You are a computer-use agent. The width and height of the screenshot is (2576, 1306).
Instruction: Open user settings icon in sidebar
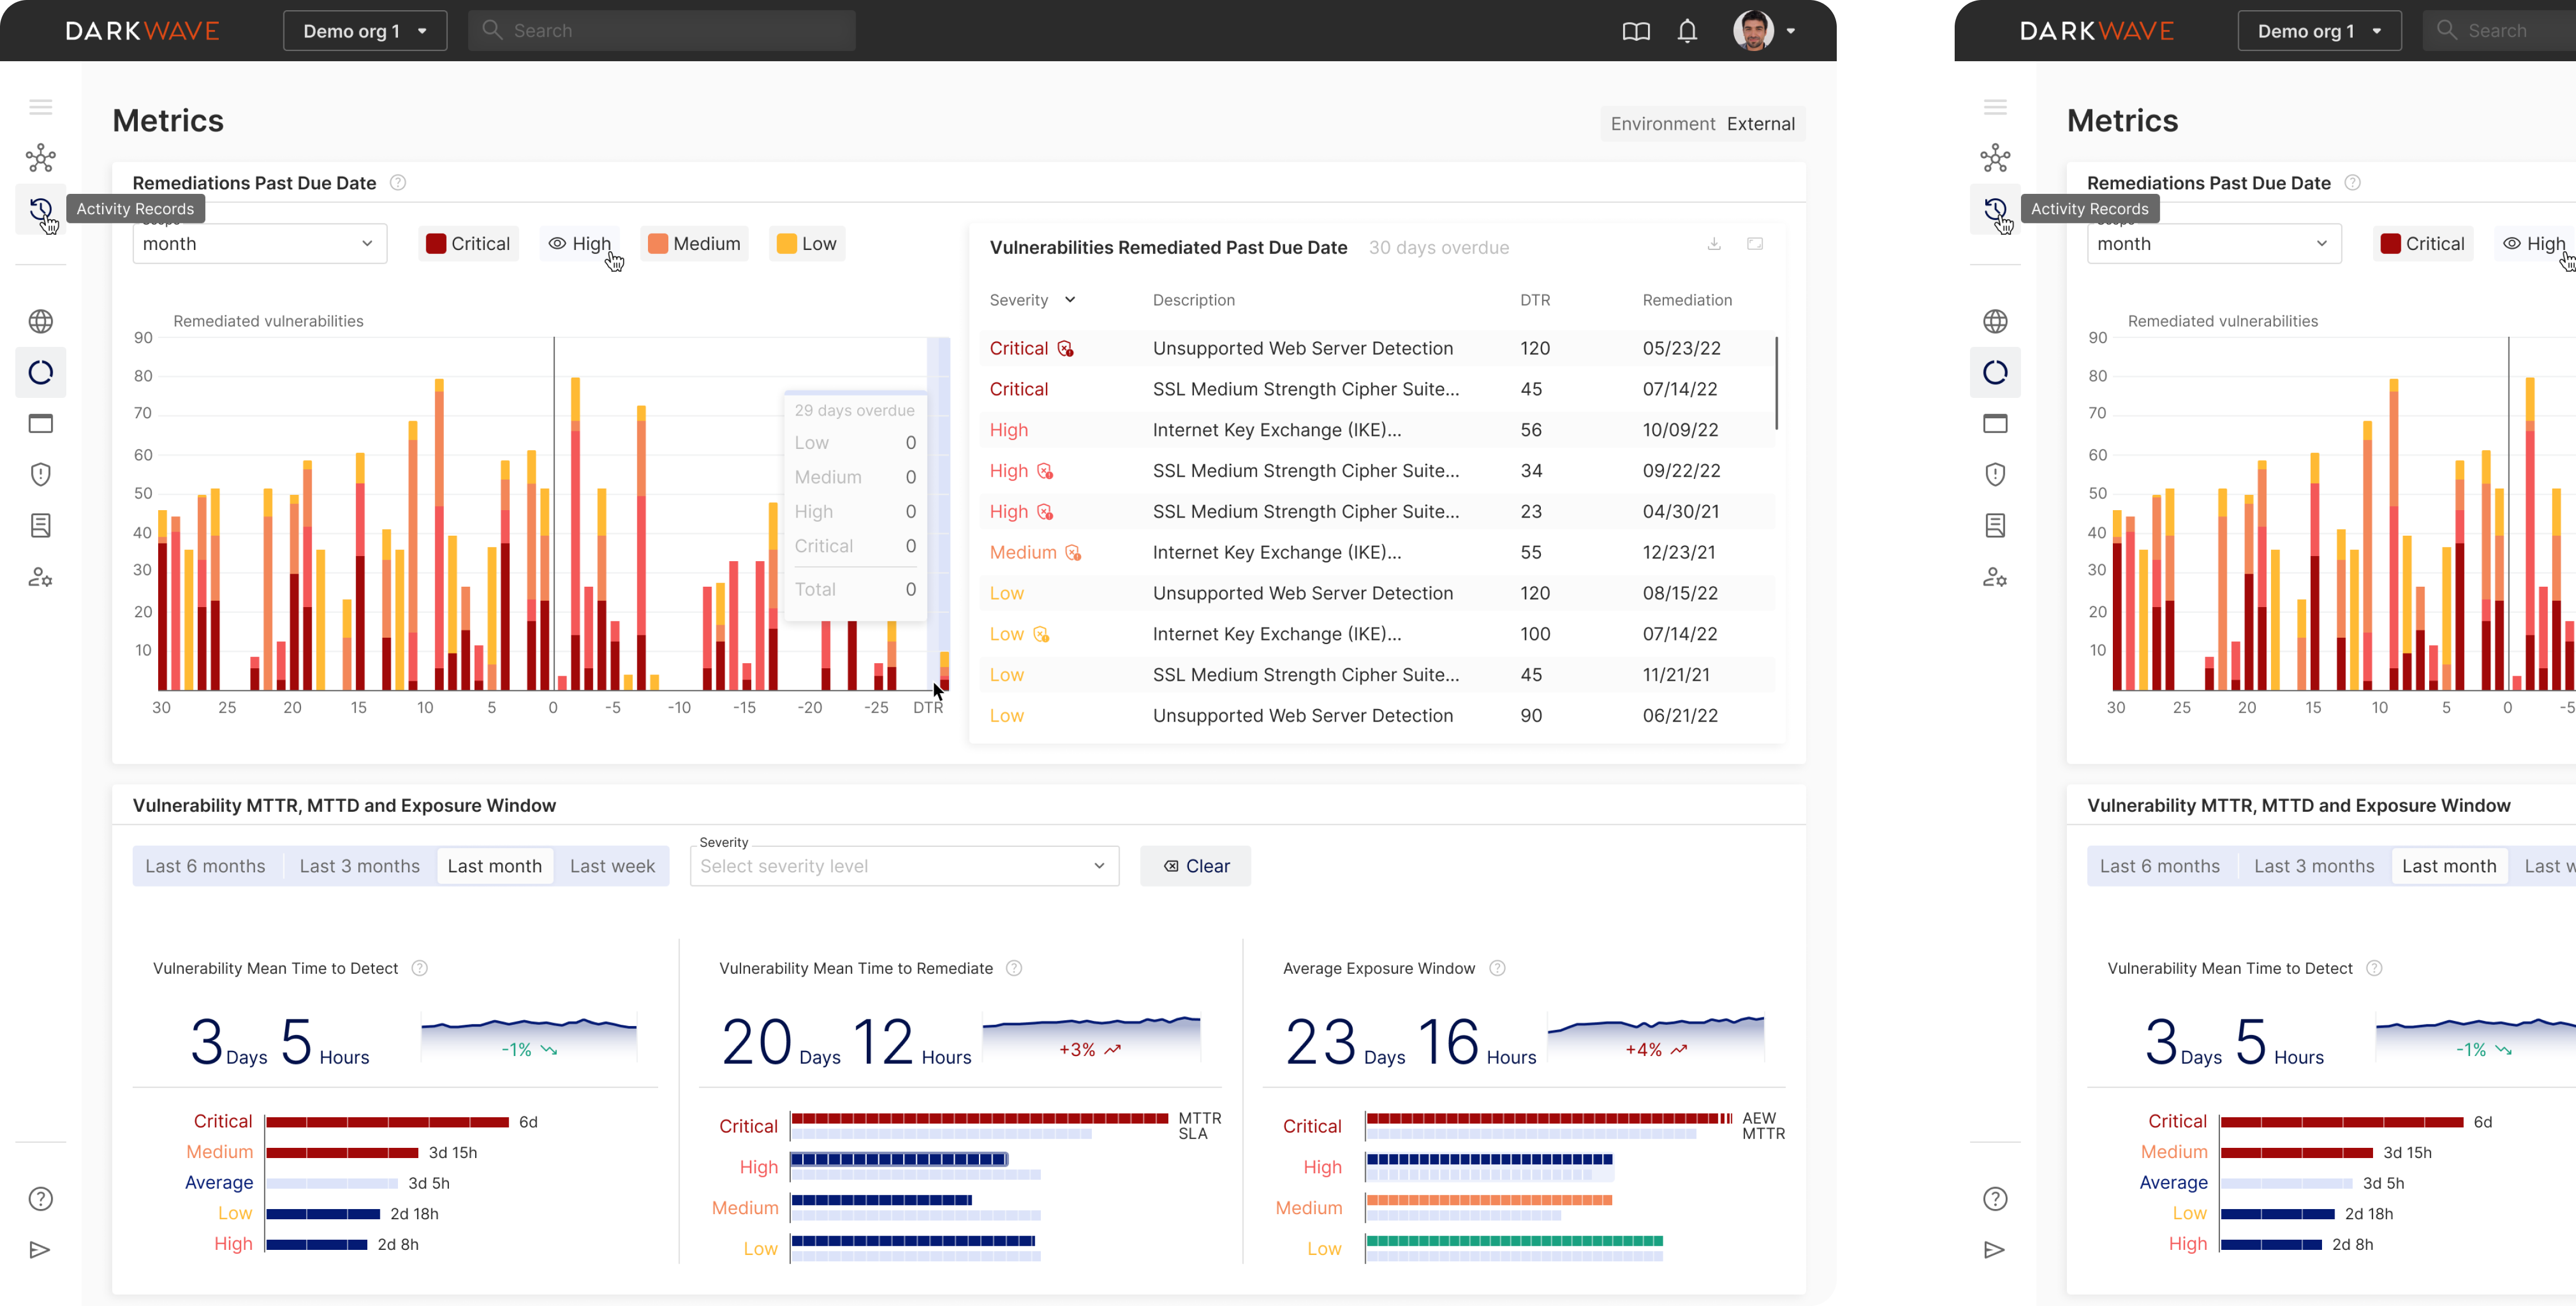40,577
